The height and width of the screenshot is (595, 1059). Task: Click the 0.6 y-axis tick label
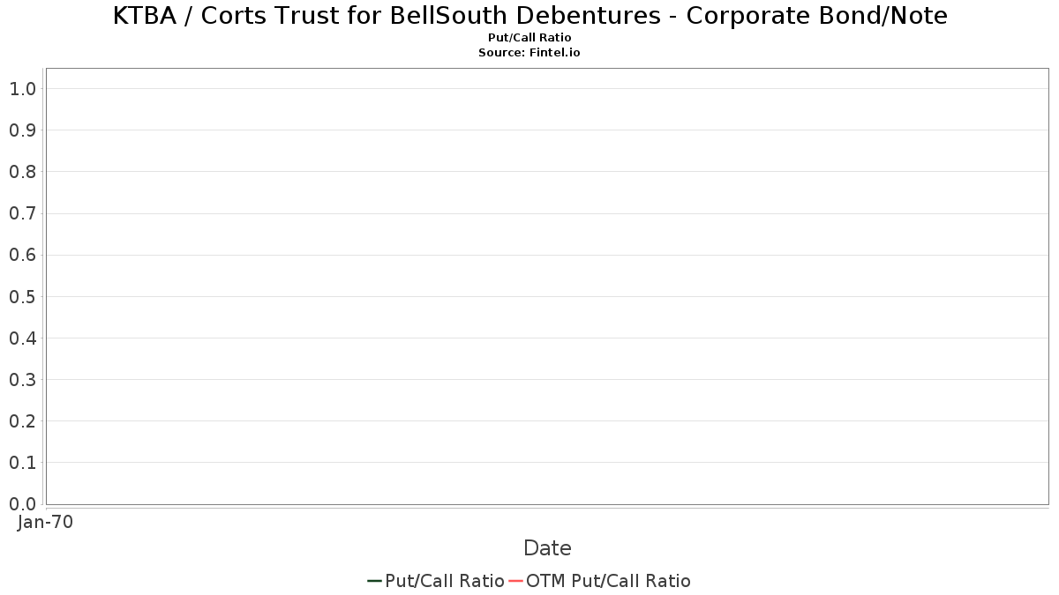click(22, 255)
